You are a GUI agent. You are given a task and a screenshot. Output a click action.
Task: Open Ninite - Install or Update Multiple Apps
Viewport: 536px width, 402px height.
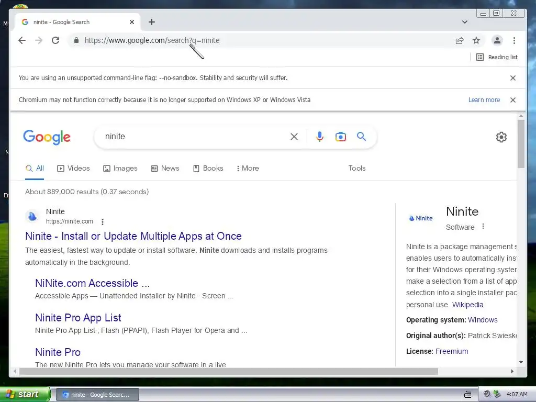coord(133,236)
